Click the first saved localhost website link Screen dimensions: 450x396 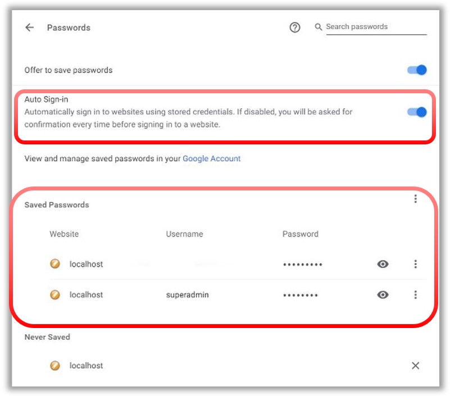(x=86, y=264)
